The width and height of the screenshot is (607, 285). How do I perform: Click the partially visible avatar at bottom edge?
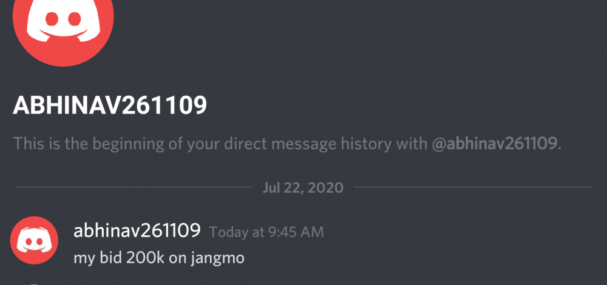[x=34, y=284]
